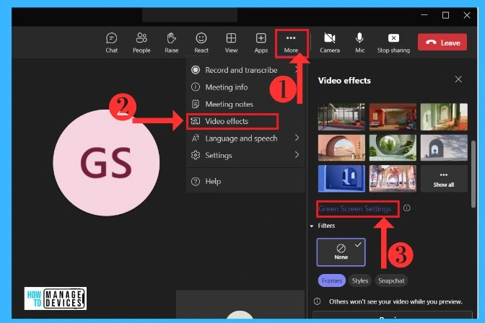This screenshot has width=485, height=323.
Task: Switch to the Styles filter tab
Action: [359, 280]
